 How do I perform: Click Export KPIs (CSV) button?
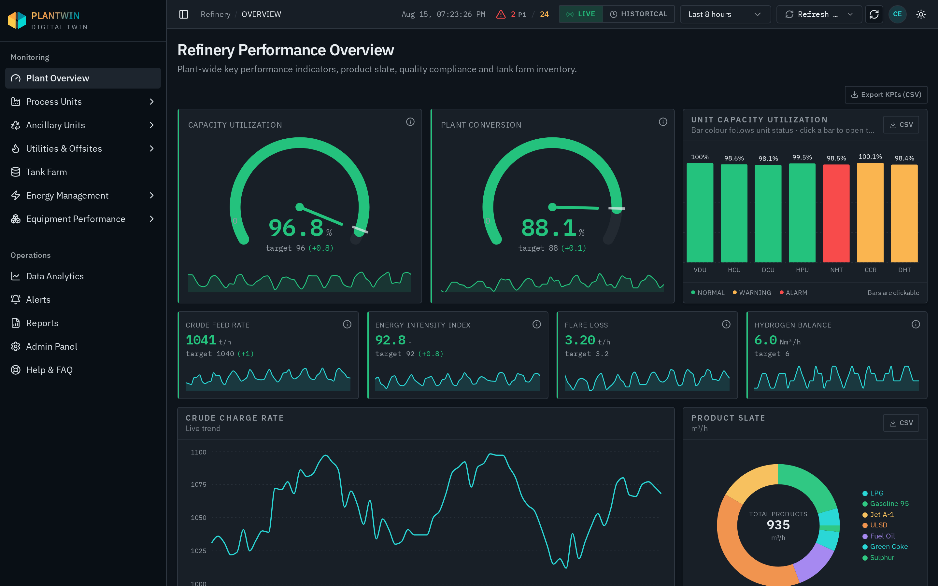click(886, 94)
